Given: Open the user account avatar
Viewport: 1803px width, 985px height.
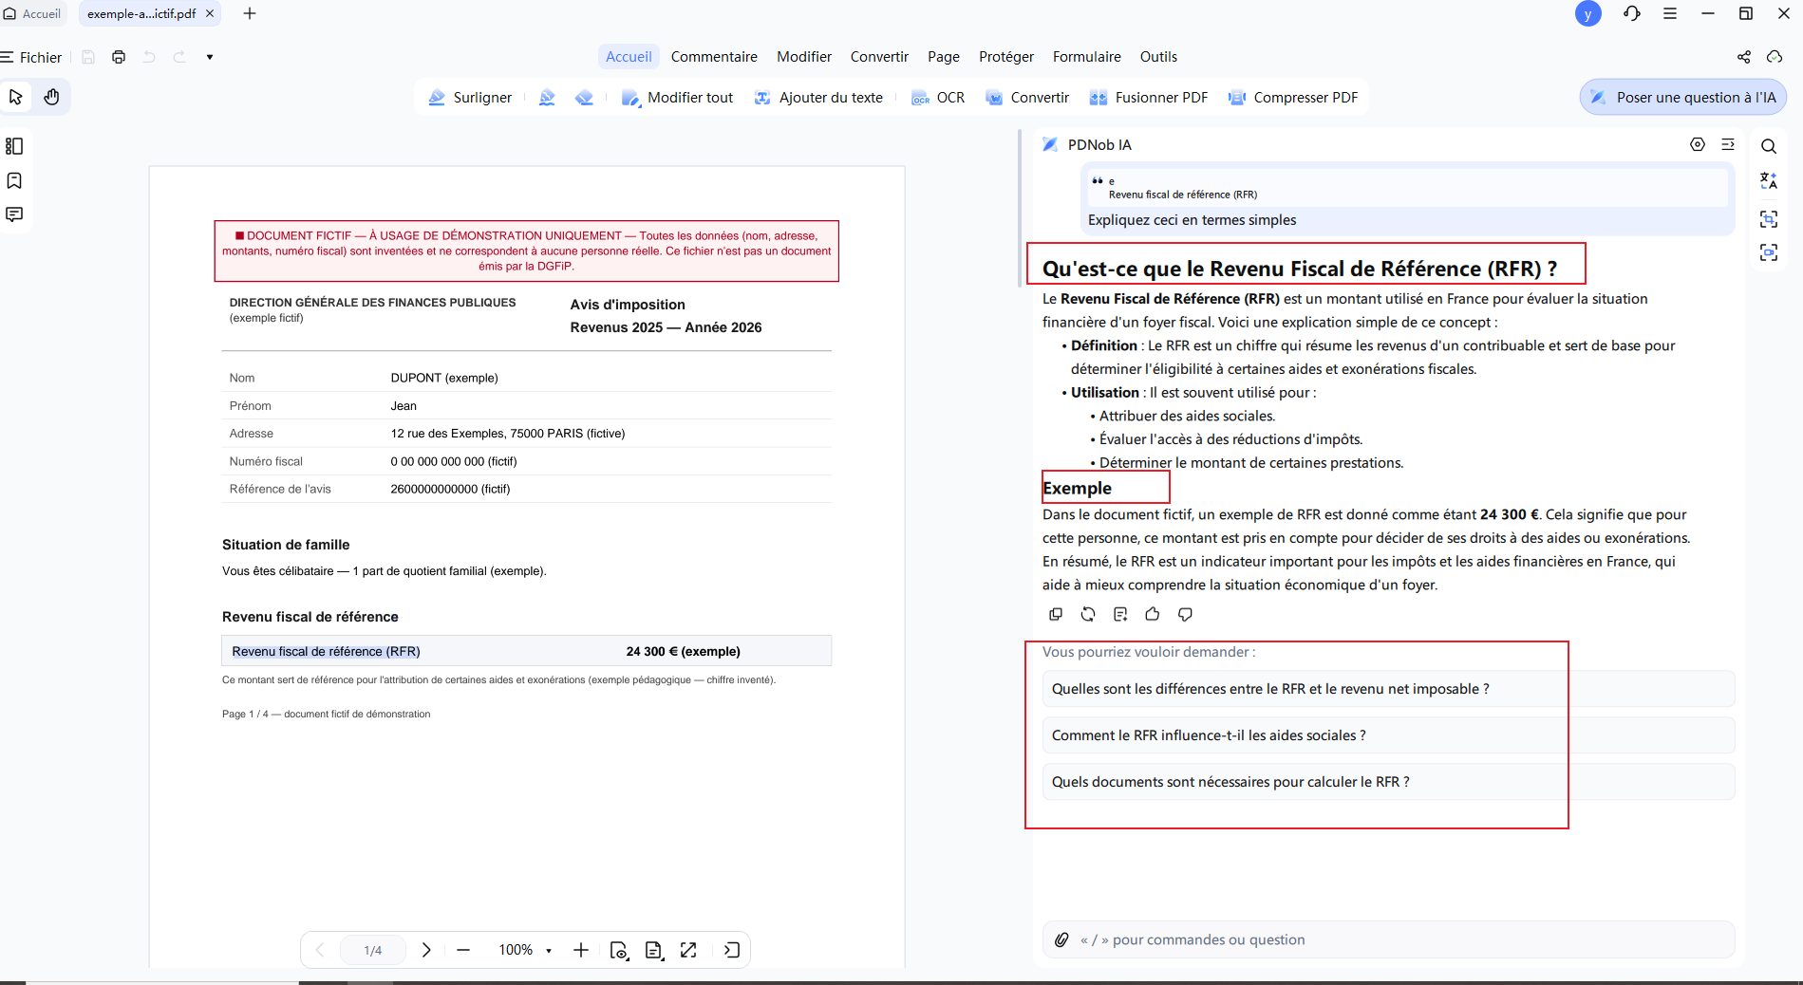Looking at the screenshot, I should [x=1587, y=14].
